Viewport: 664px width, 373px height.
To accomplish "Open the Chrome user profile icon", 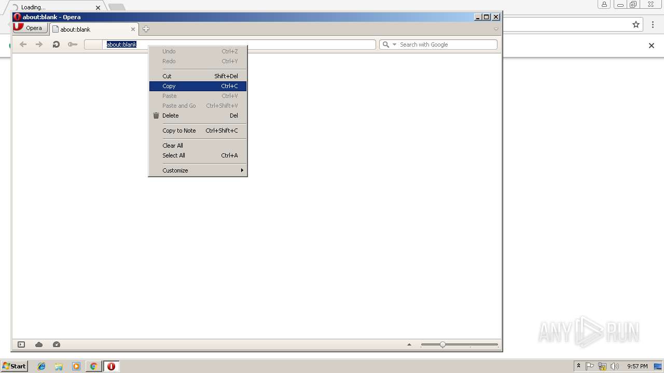I will 604,4.
